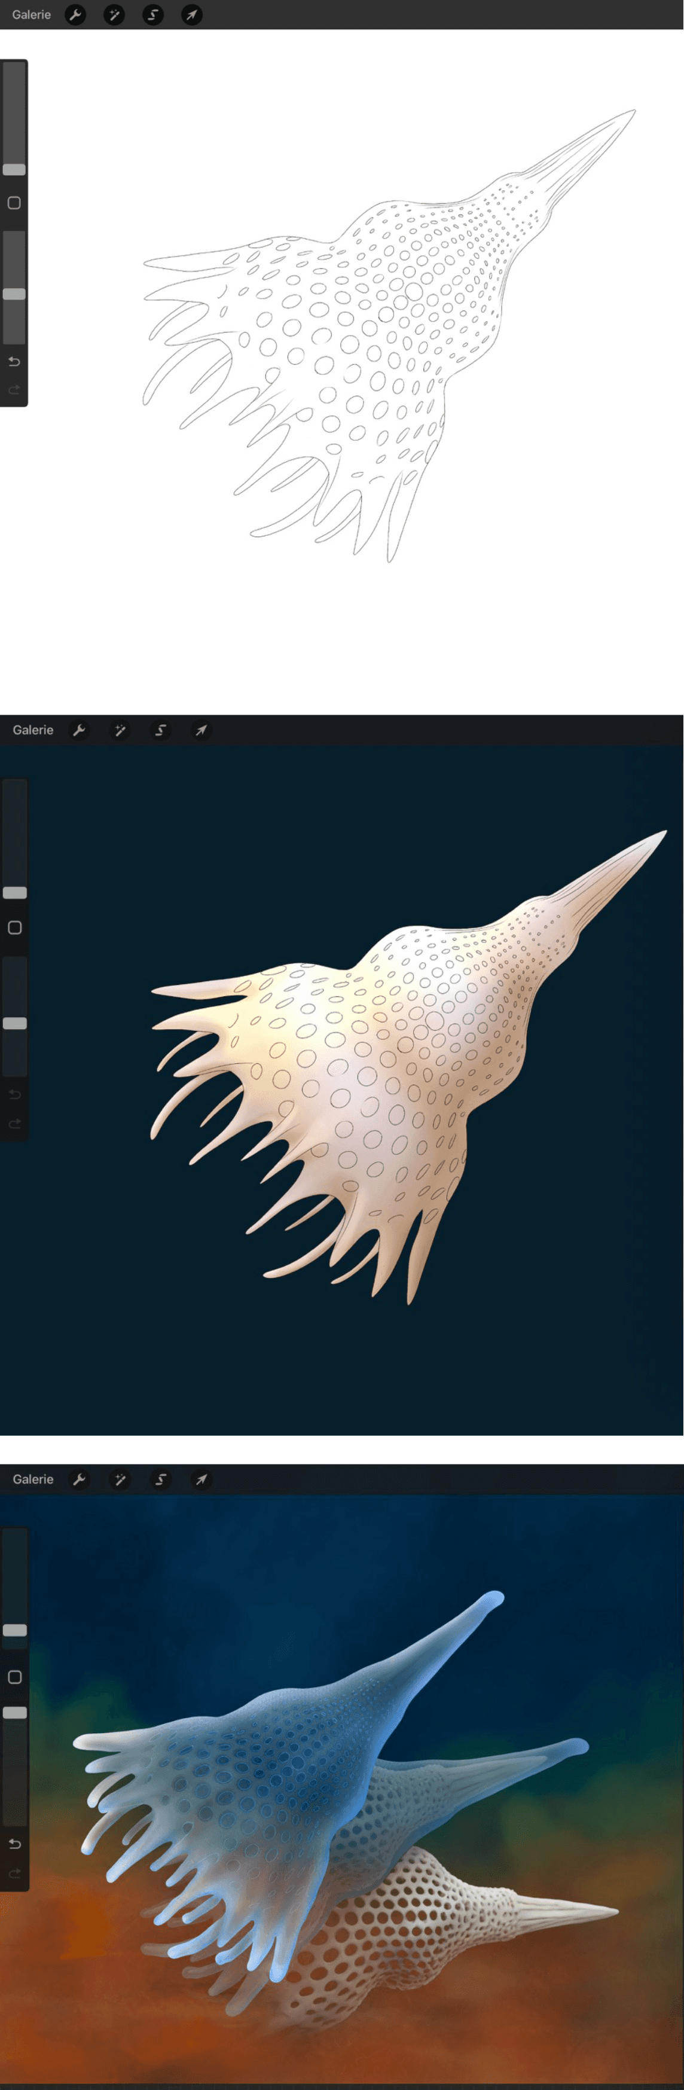684x2090 pixels.
Task: Click dimmed redo arrow in the cream-shell screenshot
Action: click(14, 1124)
